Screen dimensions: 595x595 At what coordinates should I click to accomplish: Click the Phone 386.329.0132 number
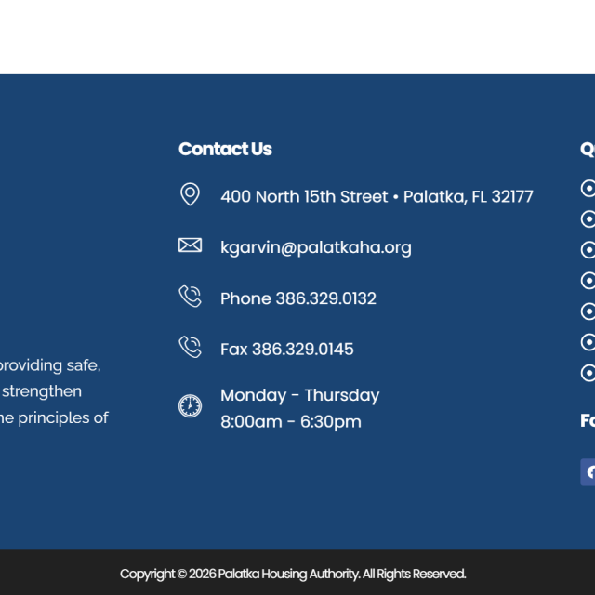298,298
